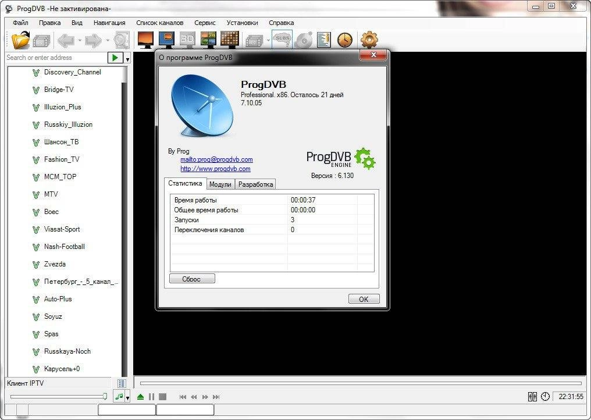591x420 pixels.
Task: Select the picture-in-picture monitor icon
Action: coord(166,40)
